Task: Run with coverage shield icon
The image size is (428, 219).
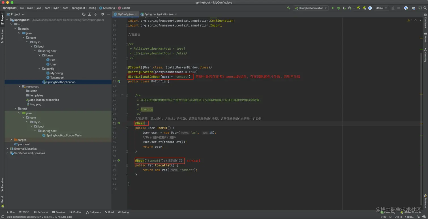Action: pos(344,8)
